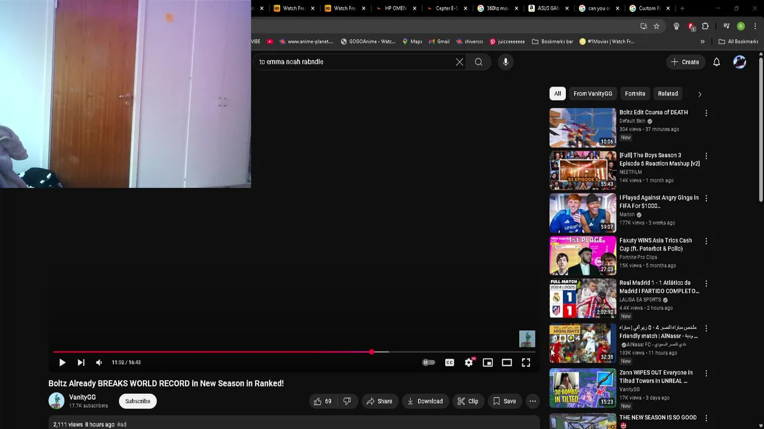The height and width of the screenshot is (429, 764).
Task: Download the video
Action: coord(425,402)
